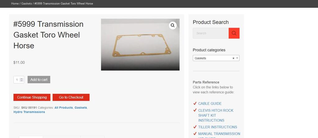Adjust quantity using the stepper arrows
This screenshot has width=318, height=138.
tap(21, 80)
